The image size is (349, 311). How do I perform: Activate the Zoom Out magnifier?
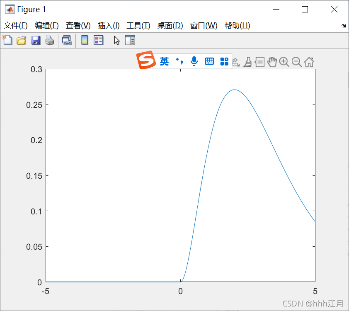[x=296, y=62]
